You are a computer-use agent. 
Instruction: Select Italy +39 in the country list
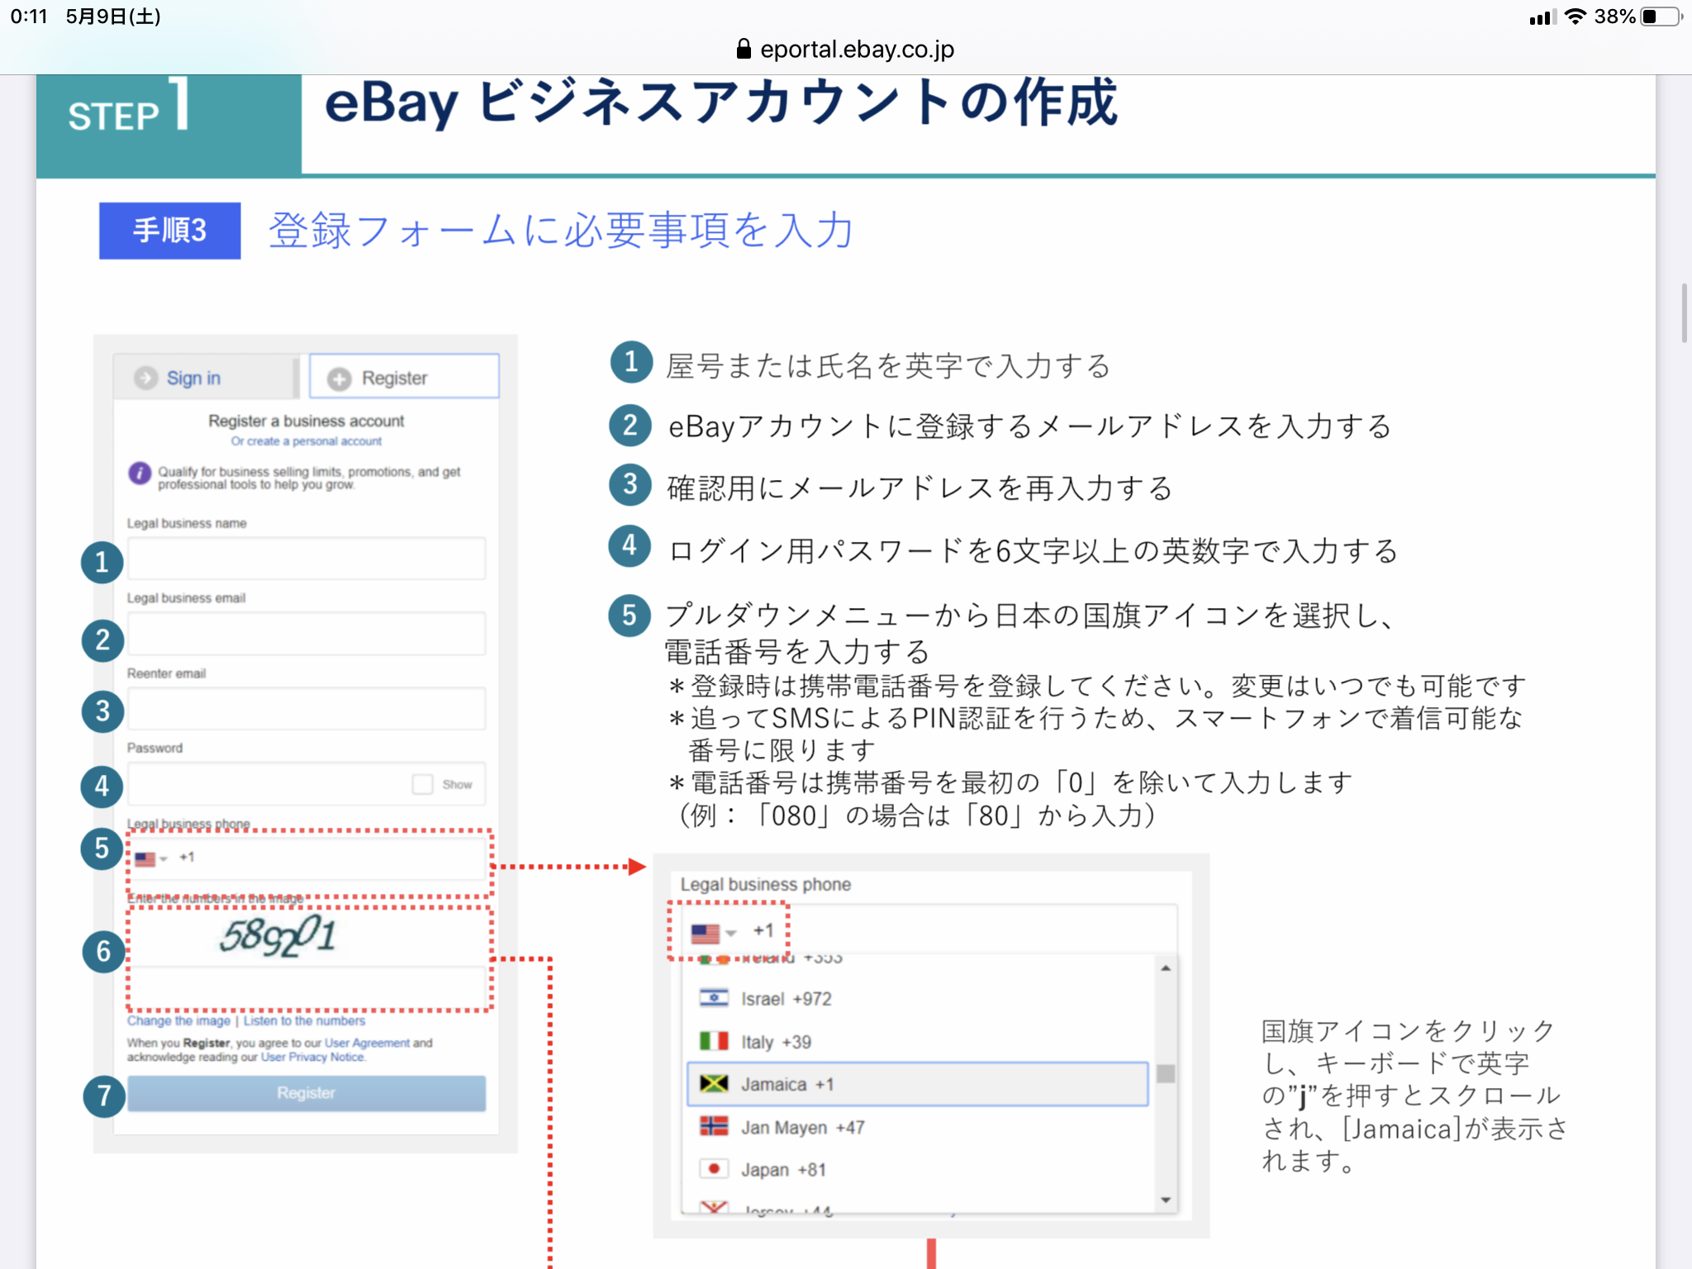[x=917, y=1042]
